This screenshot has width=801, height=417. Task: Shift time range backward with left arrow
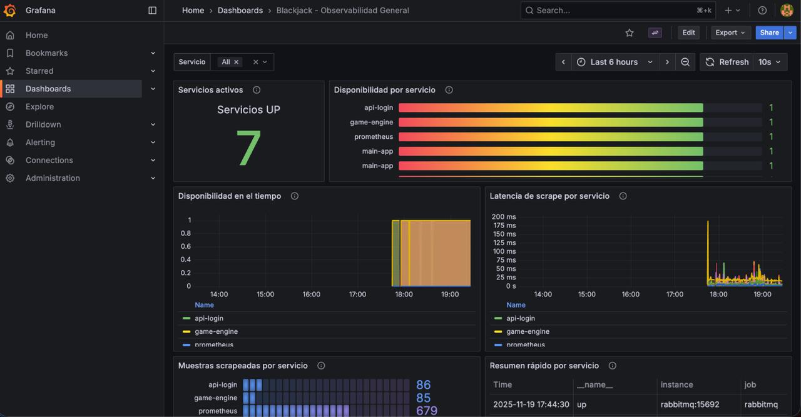pyautogui.click(x=563, y=62)
